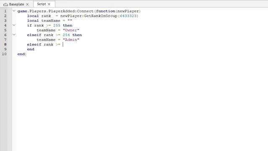
Task: Click the Baseplate cloud icon
Action: [x=5, y=4]
